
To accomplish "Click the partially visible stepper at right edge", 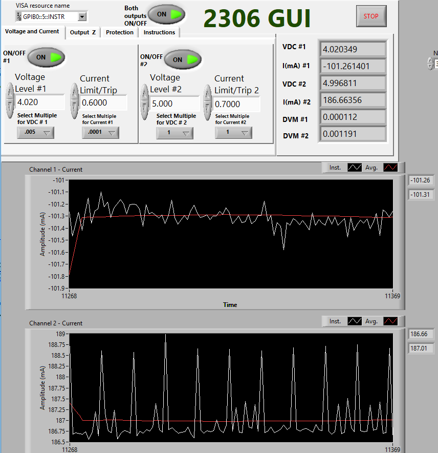I will point(430,64).
